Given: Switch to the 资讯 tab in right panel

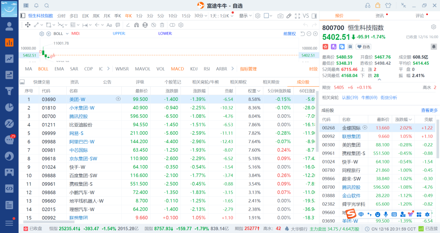Looking at the screenshot, I should coord(379,16).
